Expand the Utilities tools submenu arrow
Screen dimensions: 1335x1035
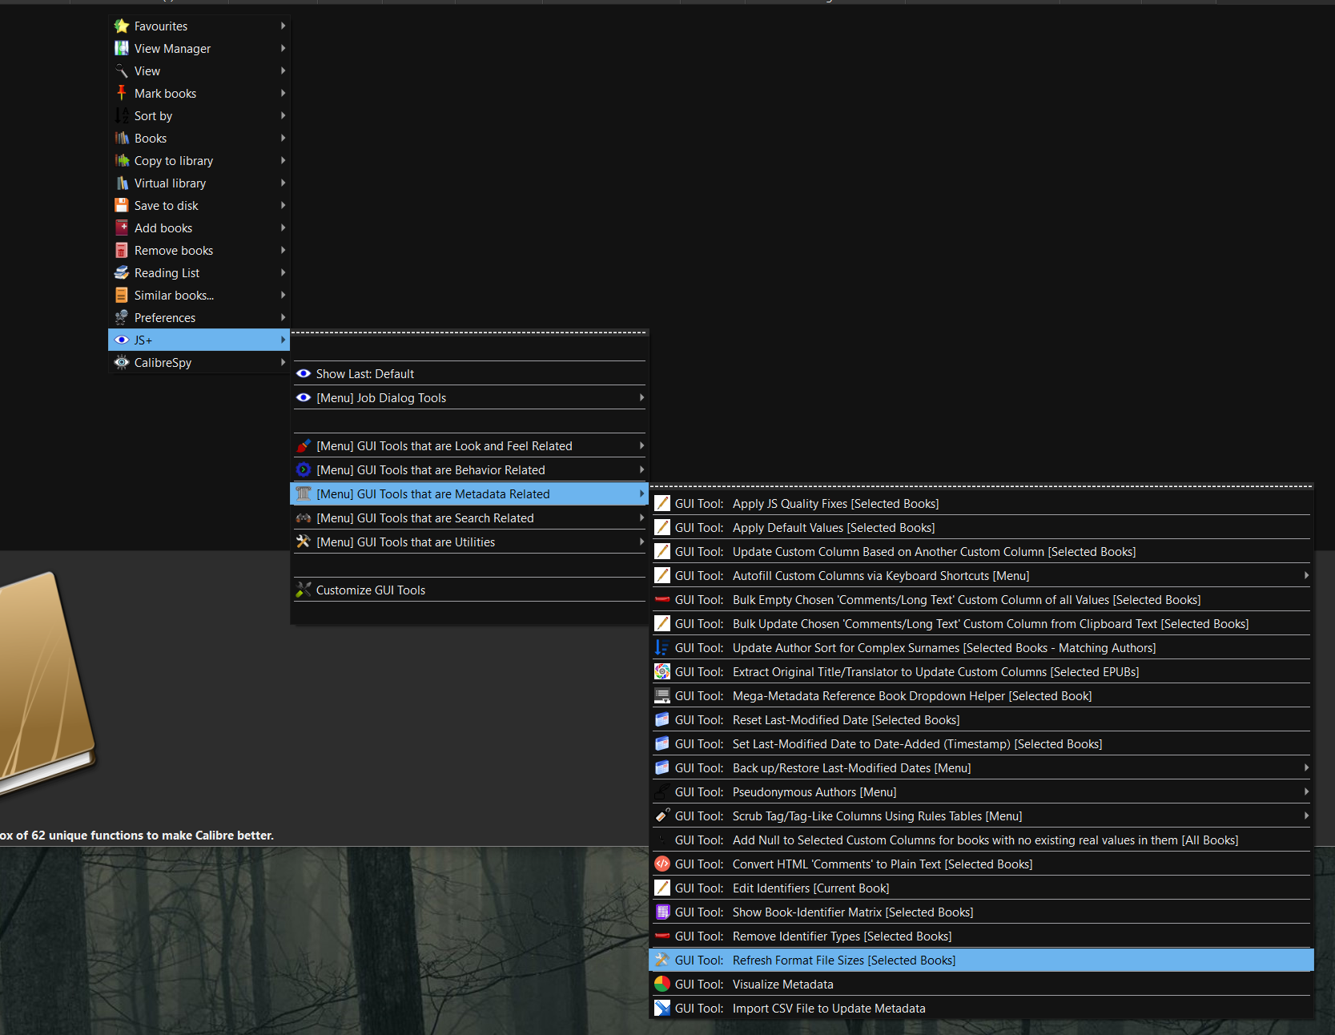tap(641, 542)
